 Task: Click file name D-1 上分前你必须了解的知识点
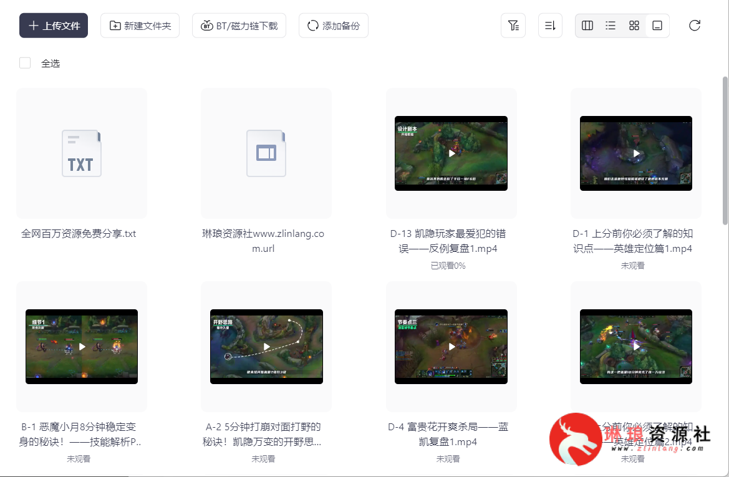coord(633,241)
